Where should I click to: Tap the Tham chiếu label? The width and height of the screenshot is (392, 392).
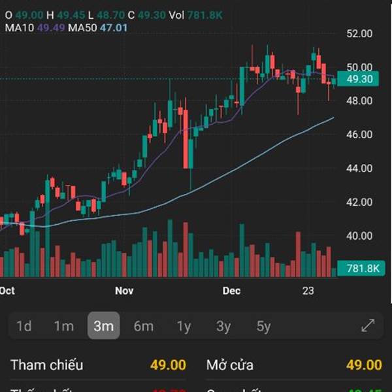(47, 365)
